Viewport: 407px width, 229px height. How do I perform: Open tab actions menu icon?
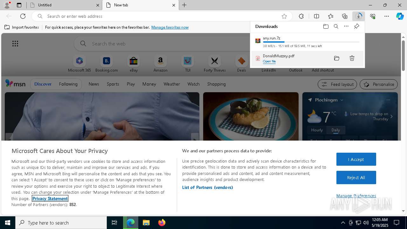point(19,5)
